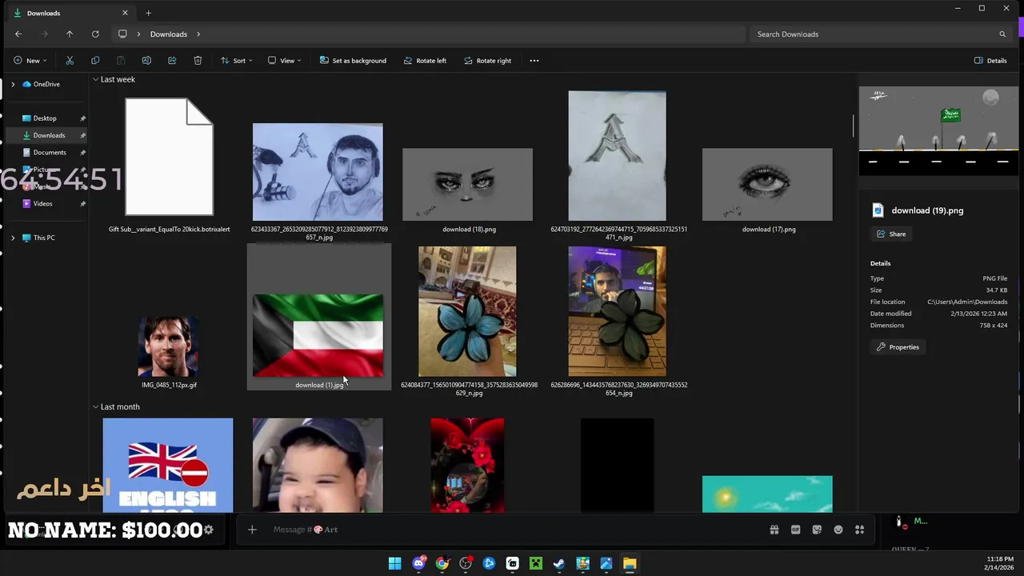Rotate the image right
1024x576 pixels.
487,61
